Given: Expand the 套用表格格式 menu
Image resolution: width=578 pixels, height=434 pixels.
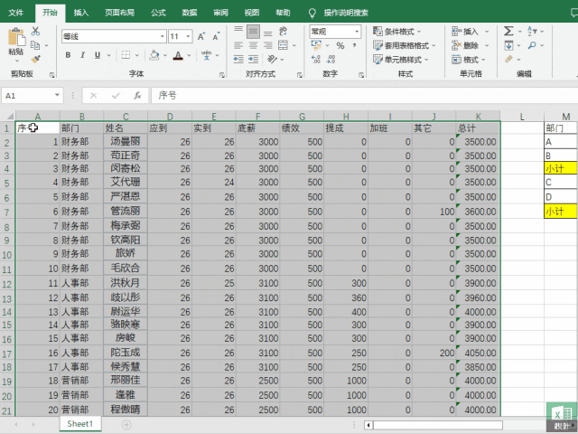Looking at the screenshot, I should 433,46.
